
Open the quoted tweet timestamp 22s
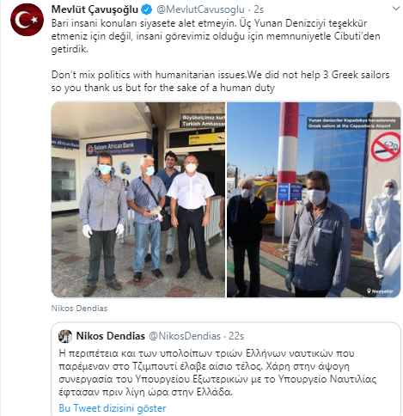236,336
